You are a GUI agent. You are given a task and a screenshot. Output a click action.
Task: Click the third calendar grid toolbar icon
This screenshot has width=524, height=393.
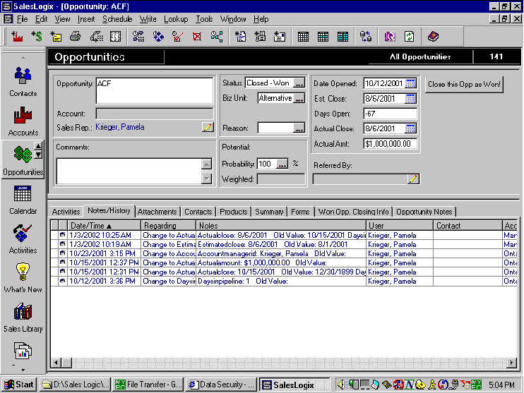point(343,37)
